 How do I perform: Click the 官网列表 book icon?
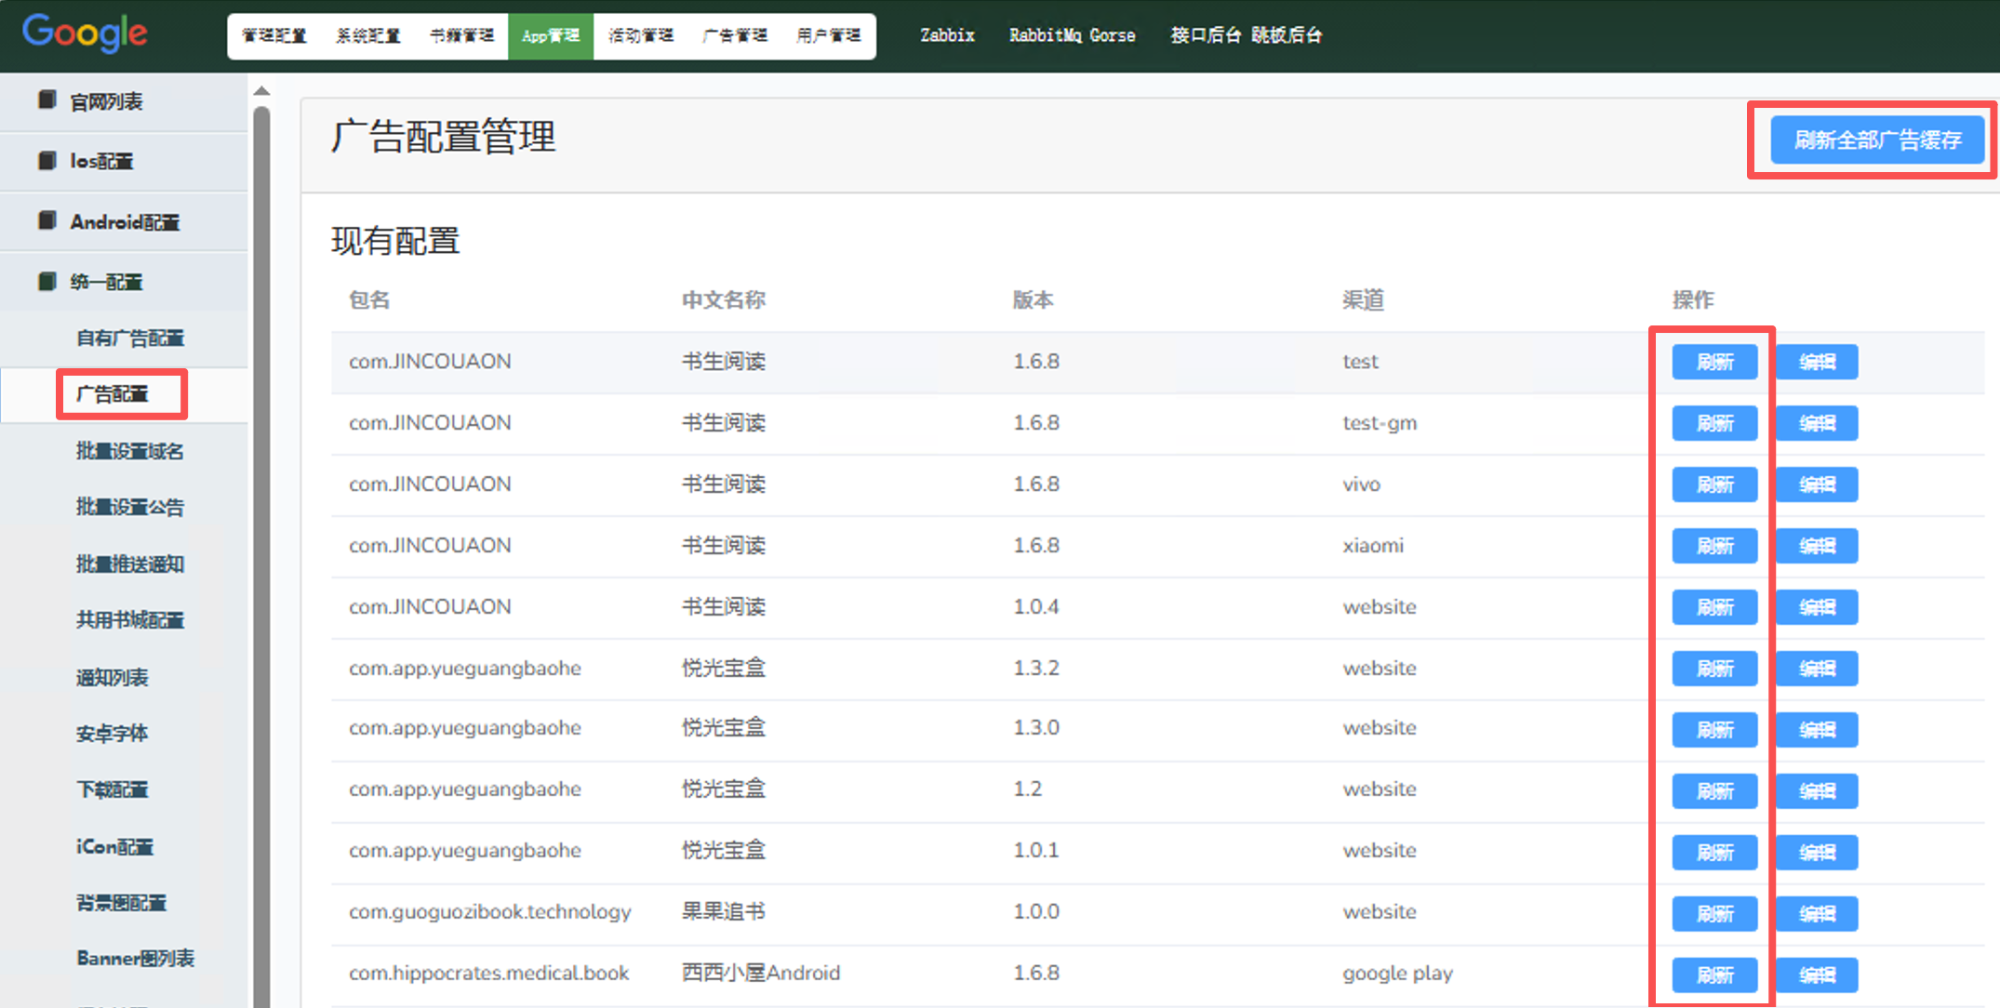47,100
